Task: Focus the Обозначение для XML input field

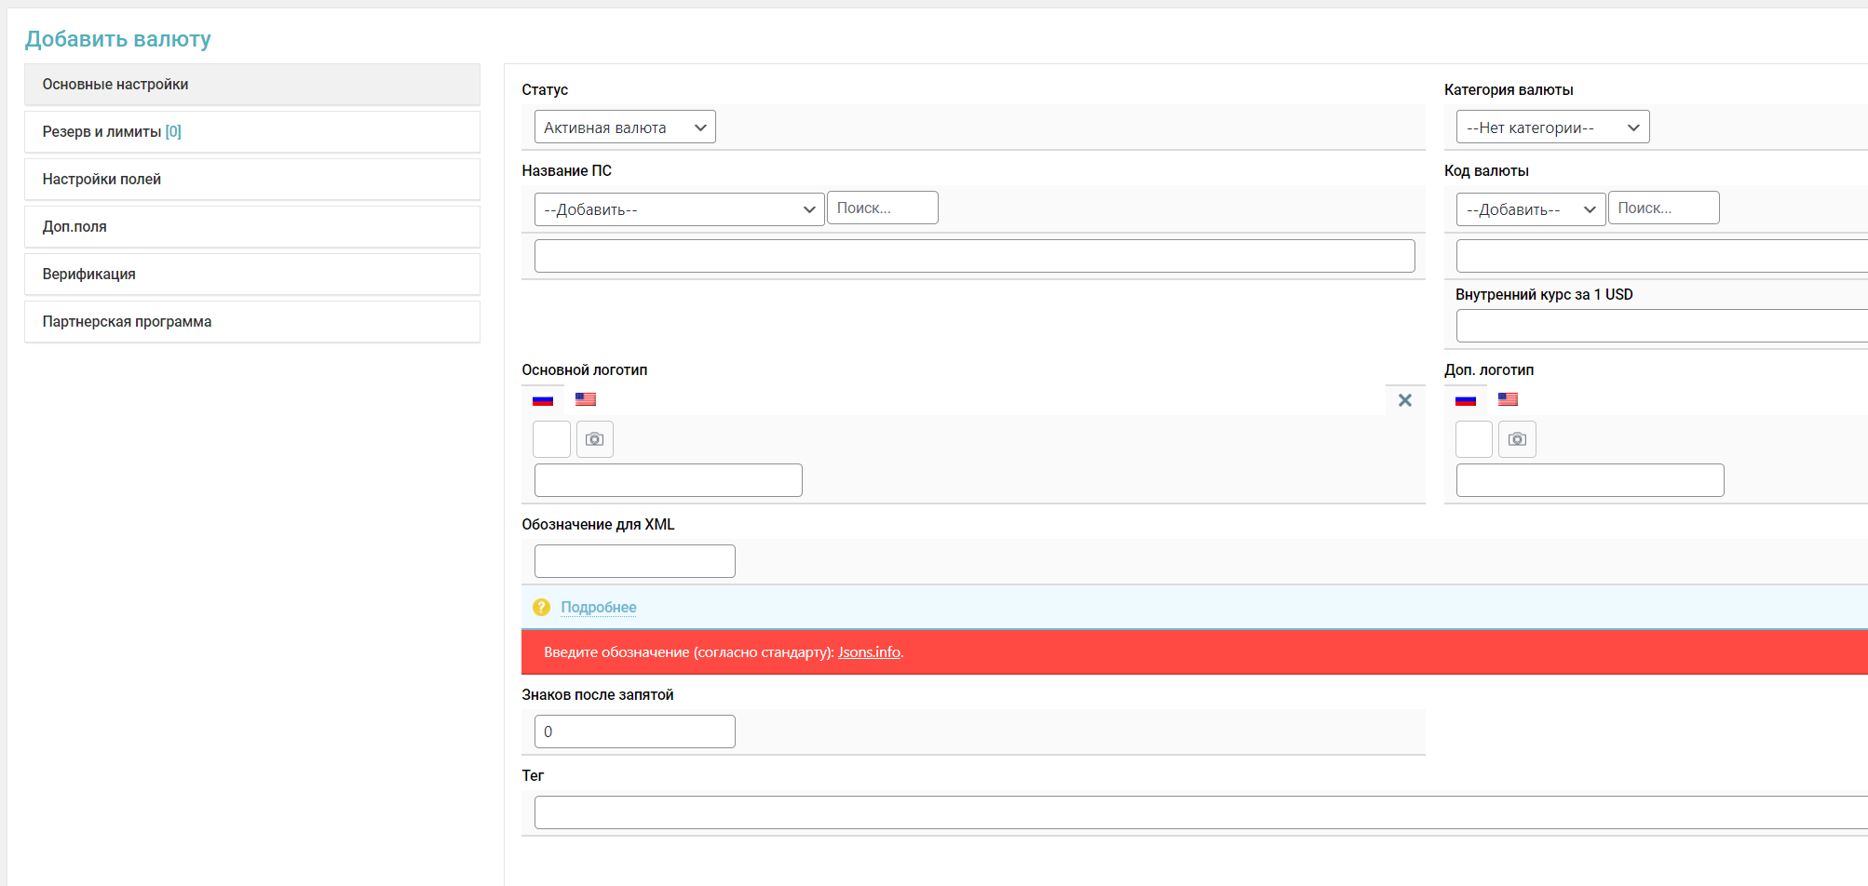Action: (x=634, y=561)
